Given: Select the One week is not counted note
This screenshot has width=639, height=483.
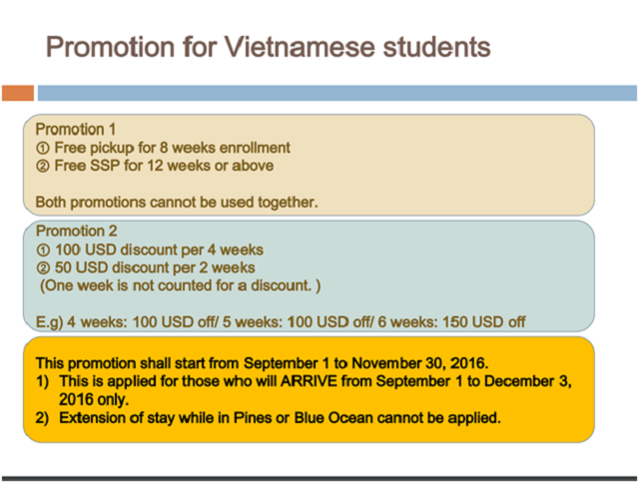Looking at the screenshot, I should (180, 285).
